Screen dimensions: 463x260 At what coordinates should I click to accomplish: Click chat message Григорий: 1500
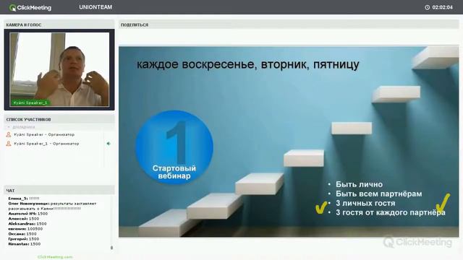24,239
